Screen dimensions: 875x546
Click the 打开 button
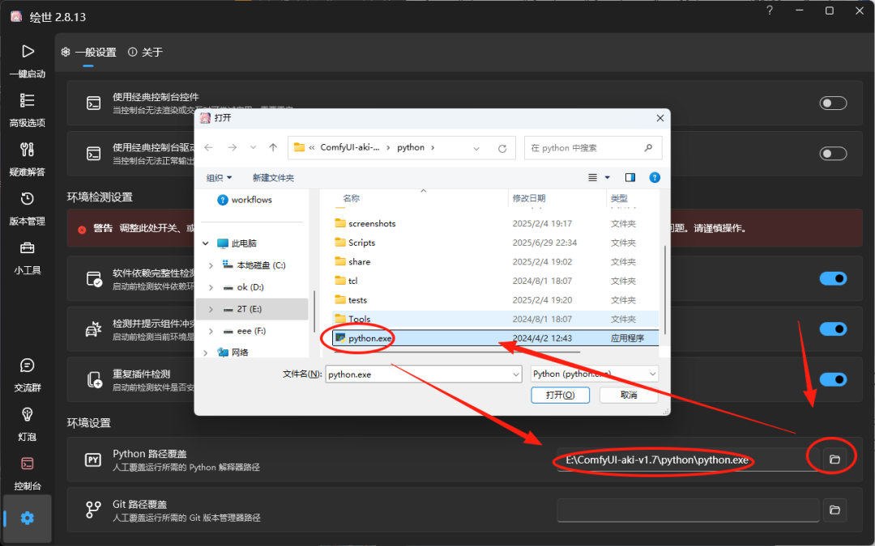pos(560,395)
